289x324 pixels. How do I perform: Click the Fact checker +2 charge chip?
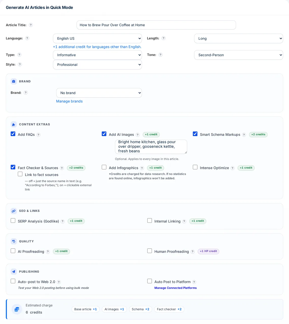point(169,309)
